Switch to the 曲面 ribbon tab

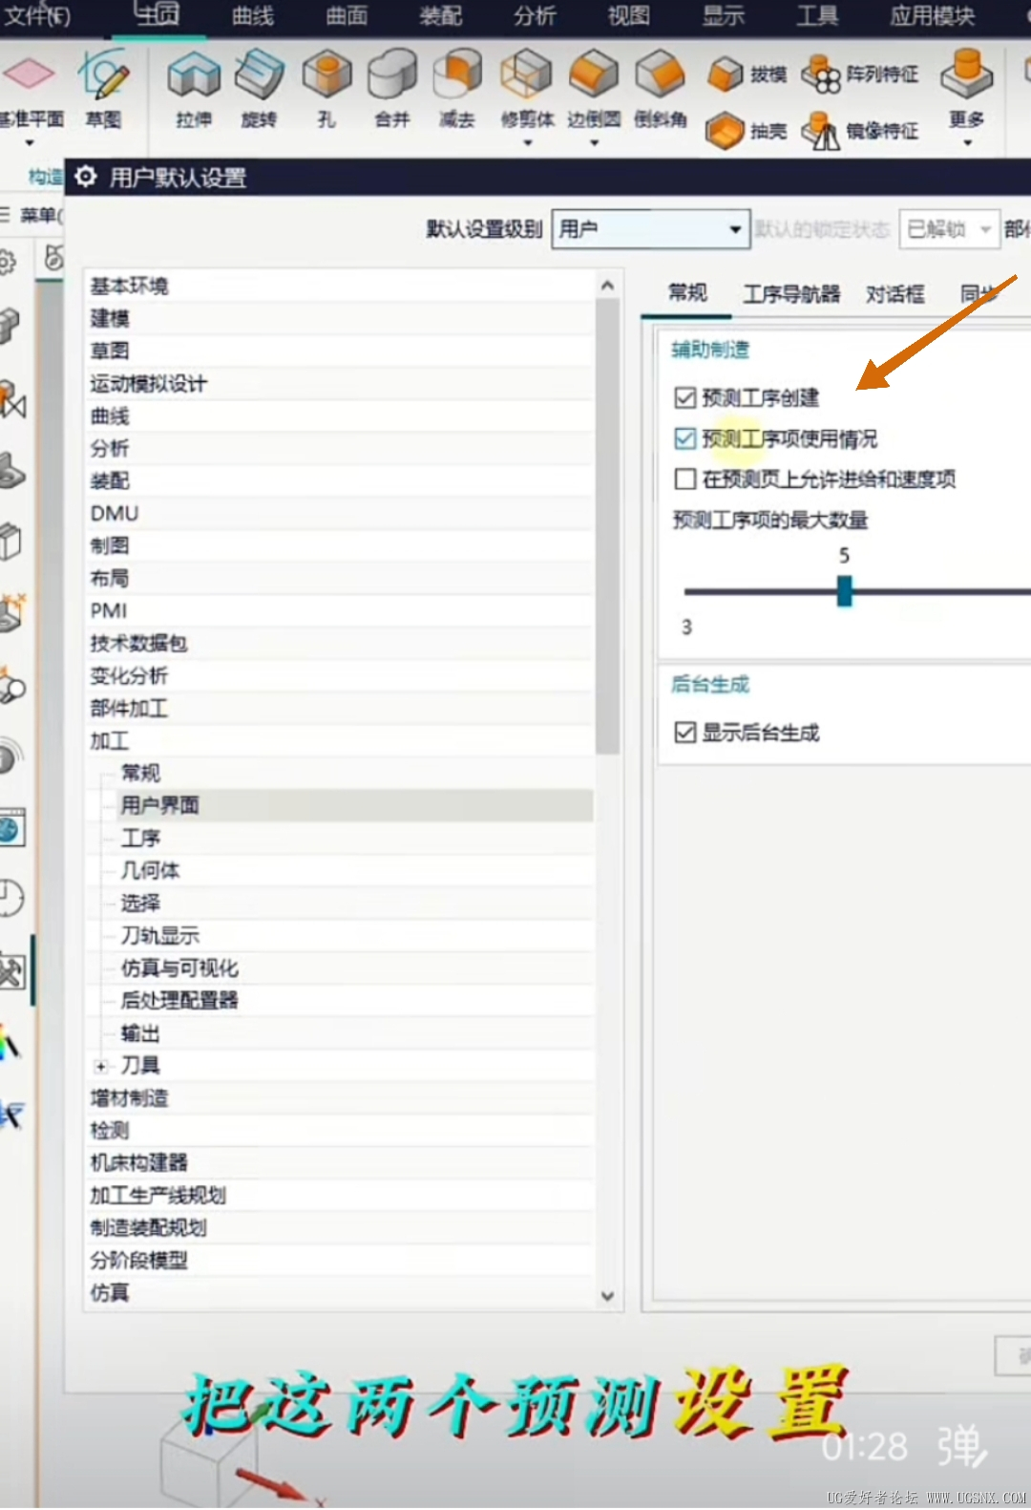[347, 16]
